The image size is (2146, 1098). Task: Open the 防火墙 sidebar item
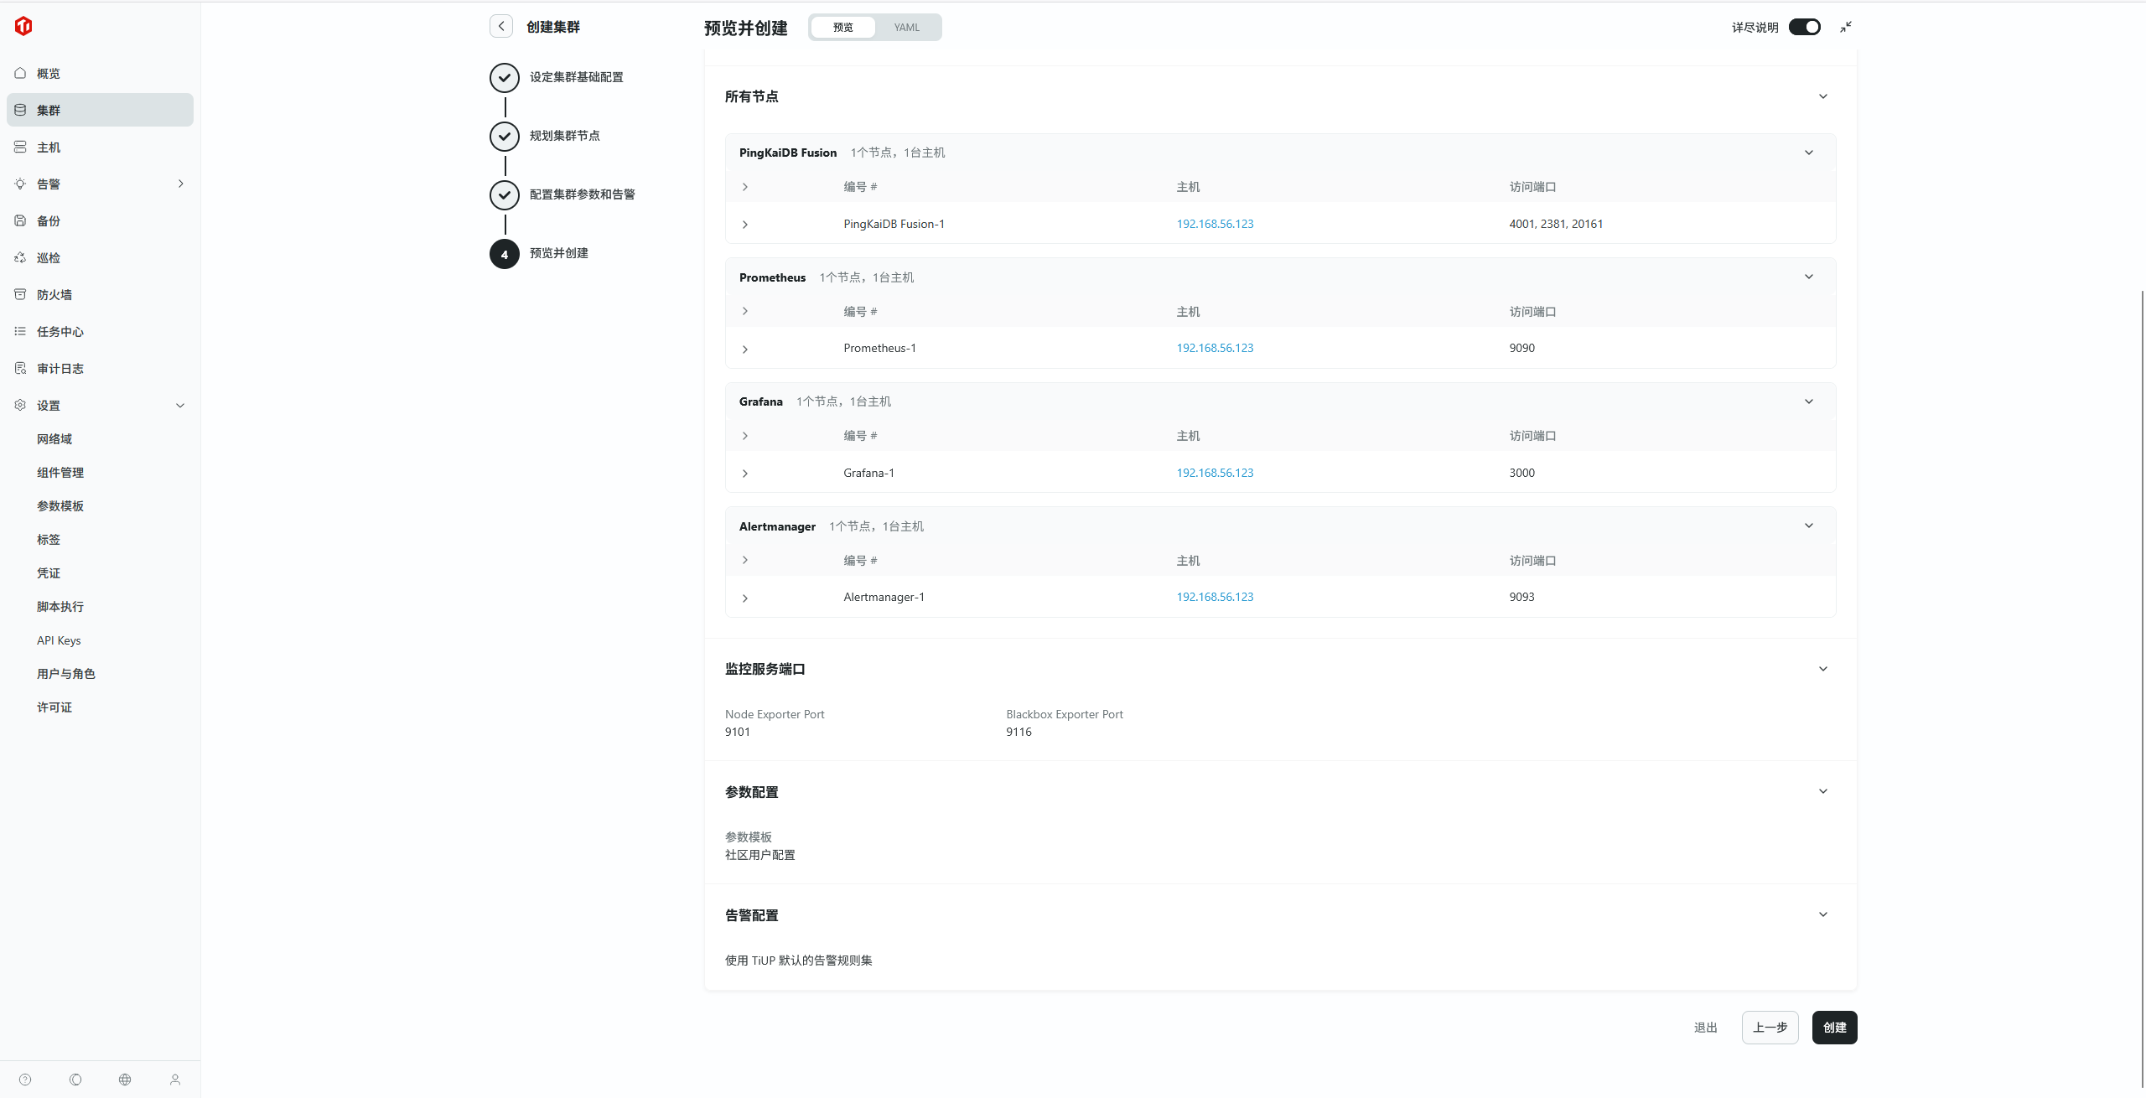pyautogui.click(x=54, y=295)
